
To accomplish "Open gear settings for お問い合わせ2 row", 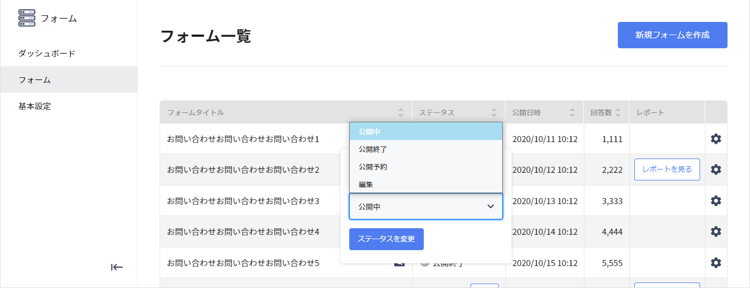I will [715, 170].
